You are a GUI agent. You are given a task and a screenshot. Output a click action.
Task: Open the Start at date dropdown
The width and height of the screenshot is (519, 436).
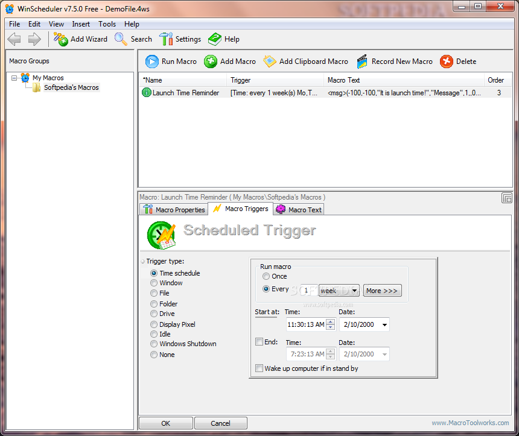click(384, 325)
